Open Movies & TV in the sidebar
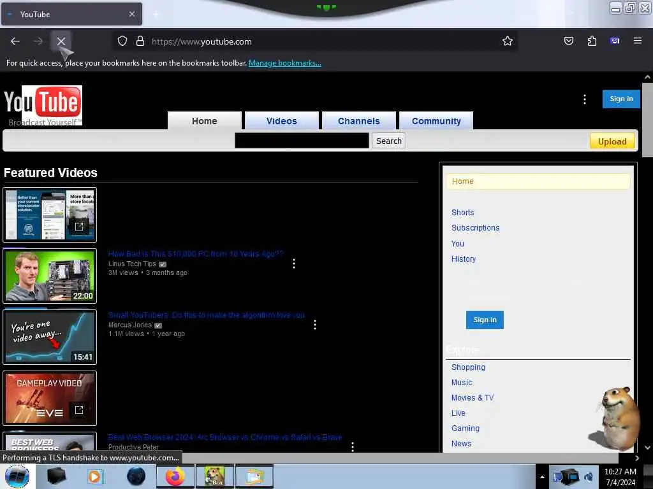Image resolution: width=653 pixels, height=489 pixels. coord(473,398)
